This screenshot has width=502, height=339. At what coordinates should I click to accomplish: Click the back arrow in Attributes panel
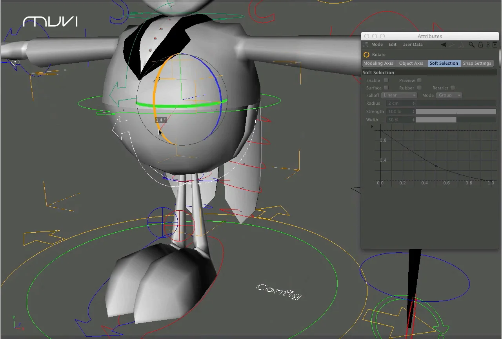pos(444,45)
